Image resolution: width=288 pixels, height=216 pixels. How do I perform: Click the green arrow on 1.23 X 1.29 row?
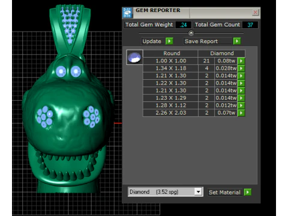pos(241,98)
